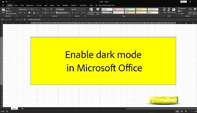The width and height of the screenshot is (197, 113).
Task: Apply the Bad cell style swatch
Action: [118, 9]
